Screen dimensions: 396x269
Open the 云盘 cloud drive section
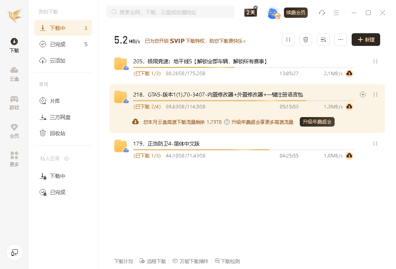pos(14,74)
